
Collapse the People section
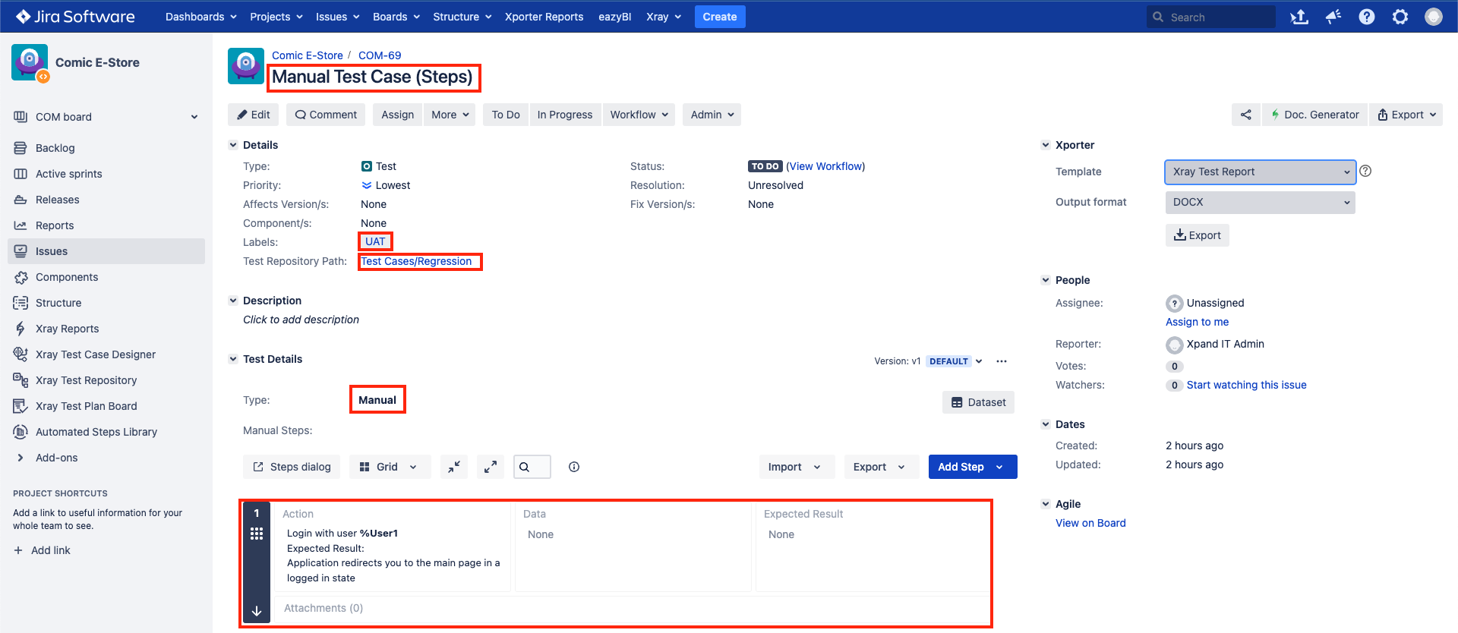1046,280
